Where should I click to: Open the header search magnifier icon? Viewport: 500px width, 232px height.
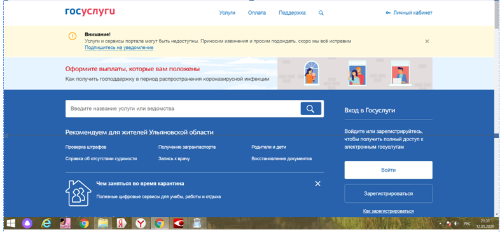pyautogui.click(x=321, y=13)
